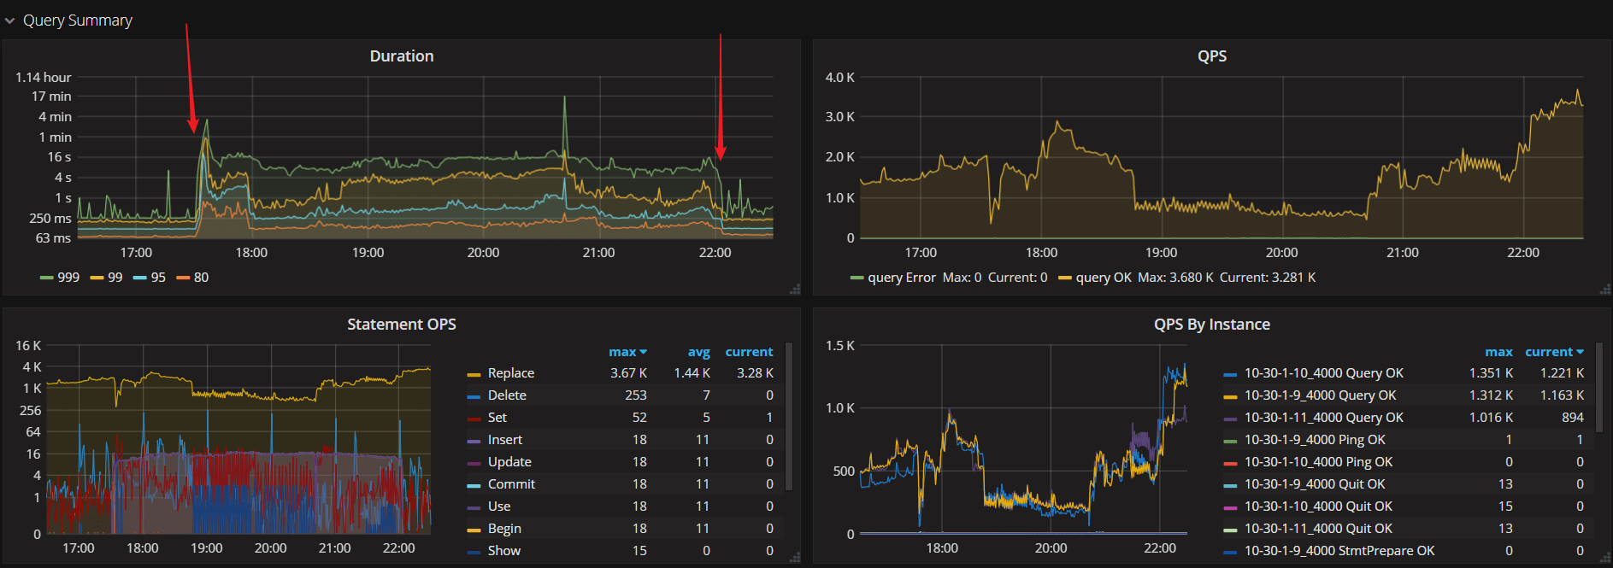Click the Statement OPS panel resize handle
Screen dimensions: 1613x568
(795, 558)
